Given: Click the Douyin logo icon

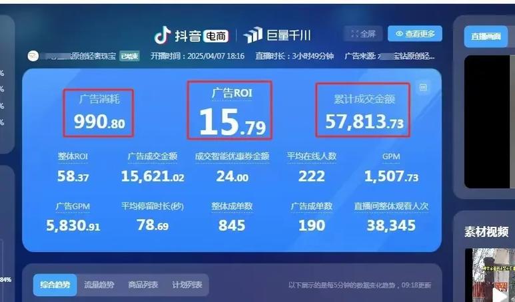Looking at the screenshot, I should (162, 35).
